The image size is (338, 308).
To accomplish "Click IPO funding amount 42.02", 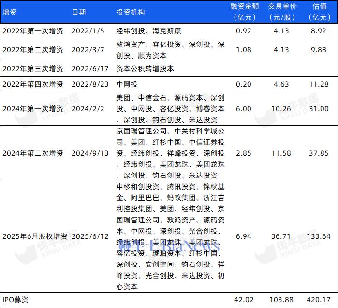I will click(244, 300).
